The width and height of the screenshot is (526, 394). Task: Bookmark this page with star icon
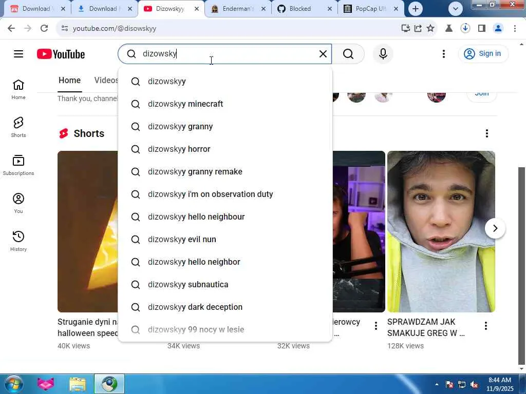pos(430,28)
